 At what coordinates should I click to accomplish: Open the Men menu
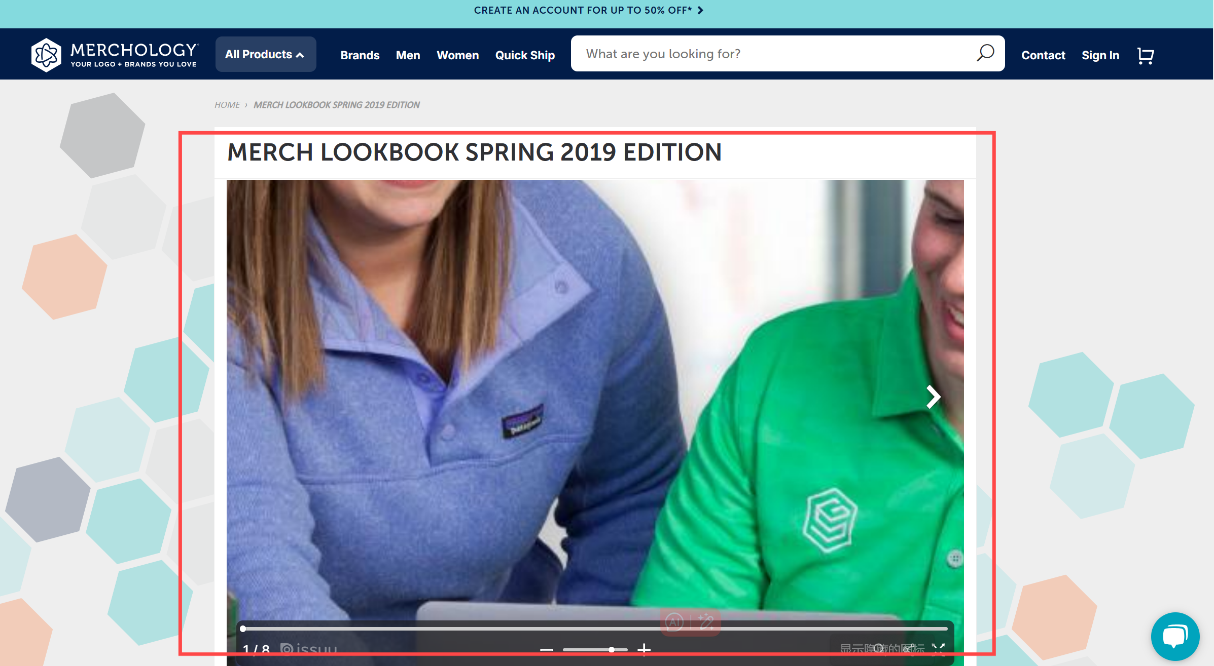[x=408, y=55]
